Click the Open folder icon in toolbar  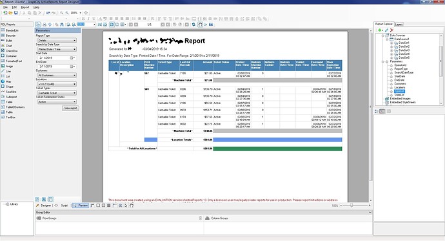click(10, 13)
